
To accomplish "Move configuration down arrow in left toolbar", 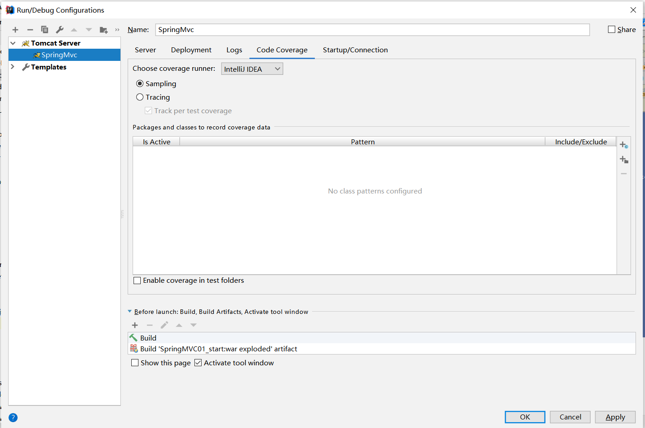I will click(89, 30).
